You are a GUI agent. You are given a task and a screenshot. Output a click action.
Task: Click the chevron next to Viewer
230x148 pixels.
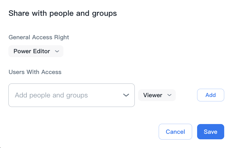pyautogui.click(x=169, y=95)
